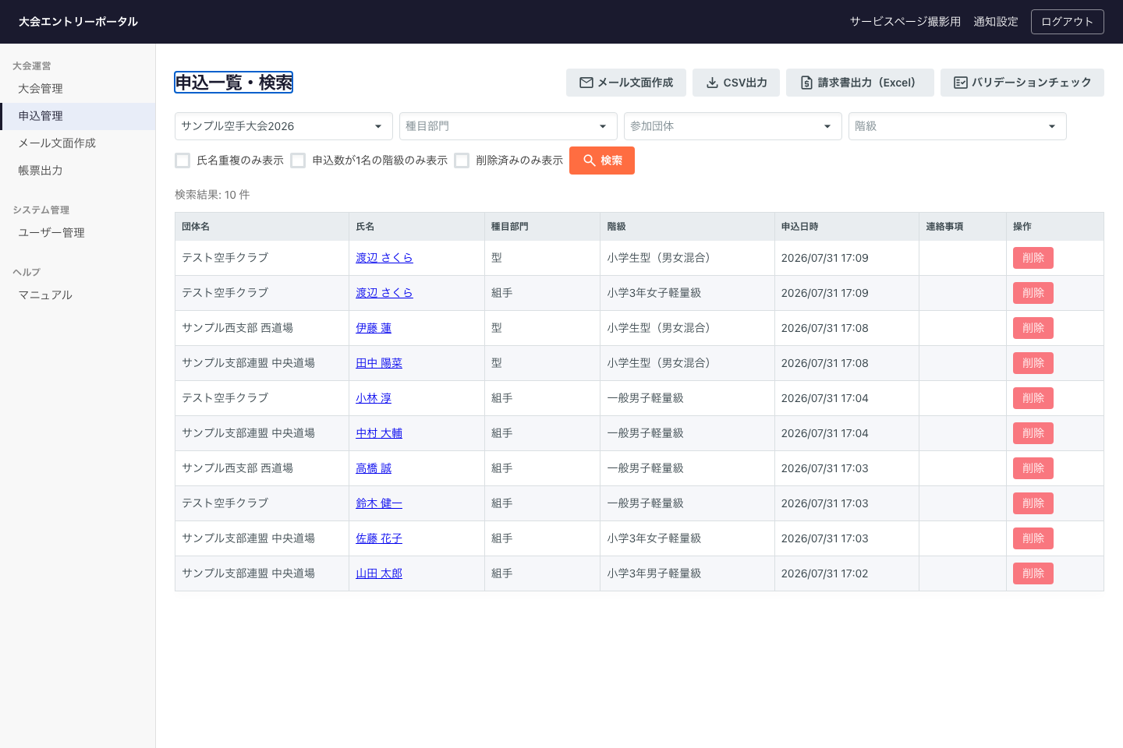This screenshot has height=748, width=1123.
Task: Click テスト空手クラブ in 鈴木 健一's row
Action: click(x=225, y=503)
